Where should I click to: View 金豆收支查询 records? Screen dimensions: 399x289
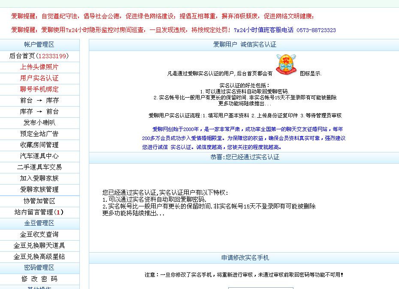[39, 234]
